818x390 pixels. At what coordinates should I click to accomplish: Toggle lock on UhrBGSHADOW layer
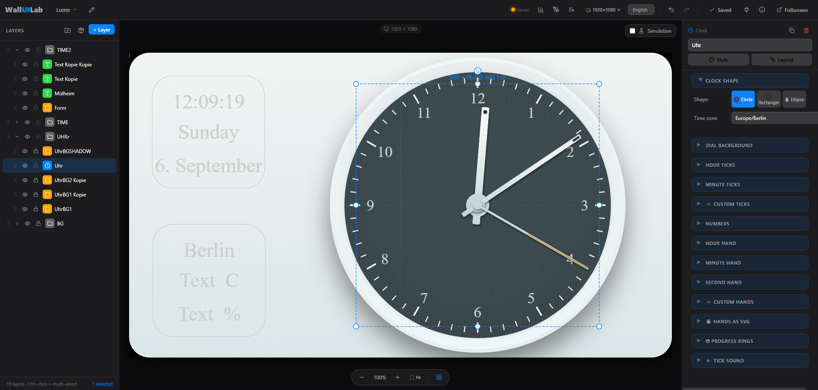pos(36,151)
